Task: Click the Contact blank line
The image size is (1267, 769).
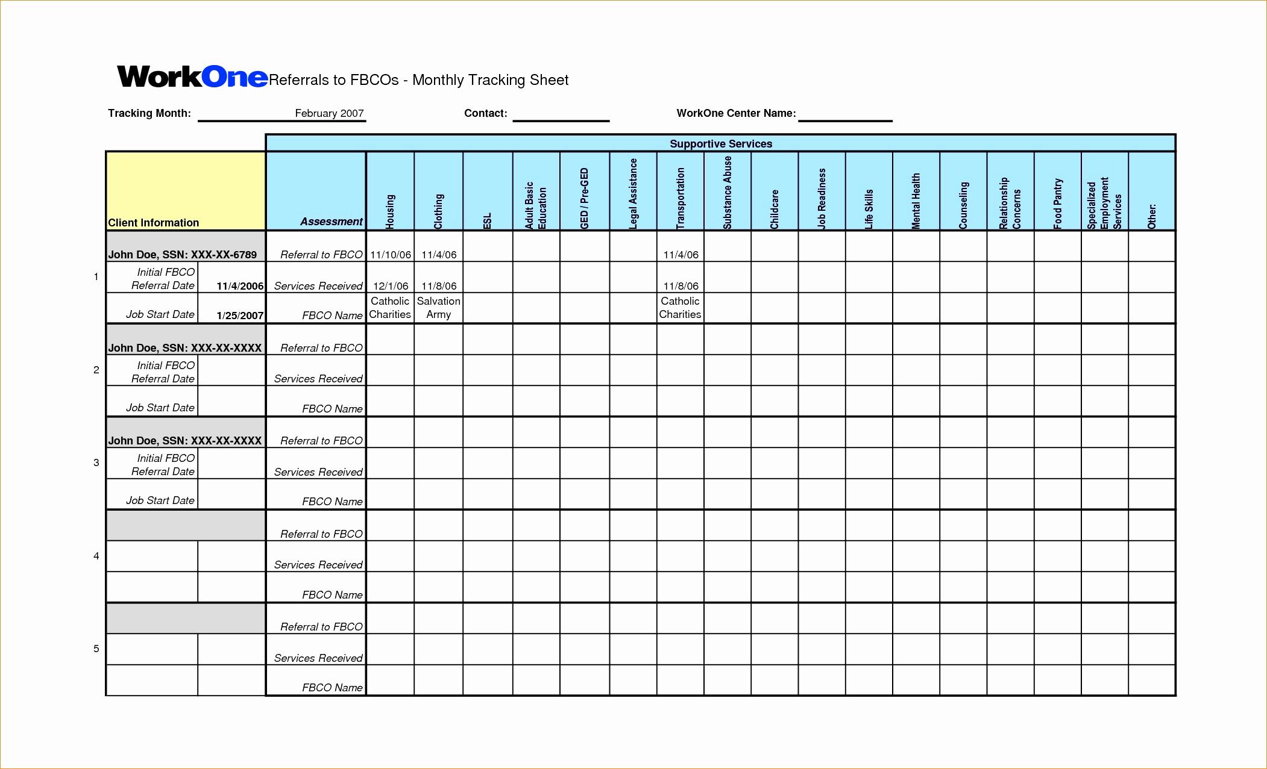Action: 561,119
